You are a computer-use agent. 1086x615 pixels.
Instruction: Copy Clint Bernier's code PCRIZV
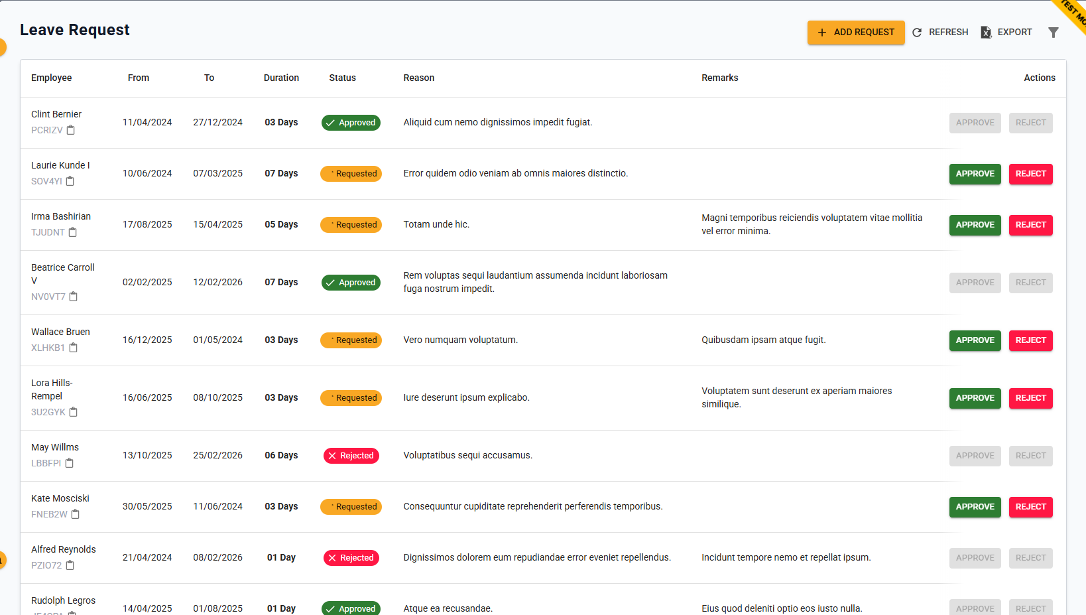tap(71, 130)
